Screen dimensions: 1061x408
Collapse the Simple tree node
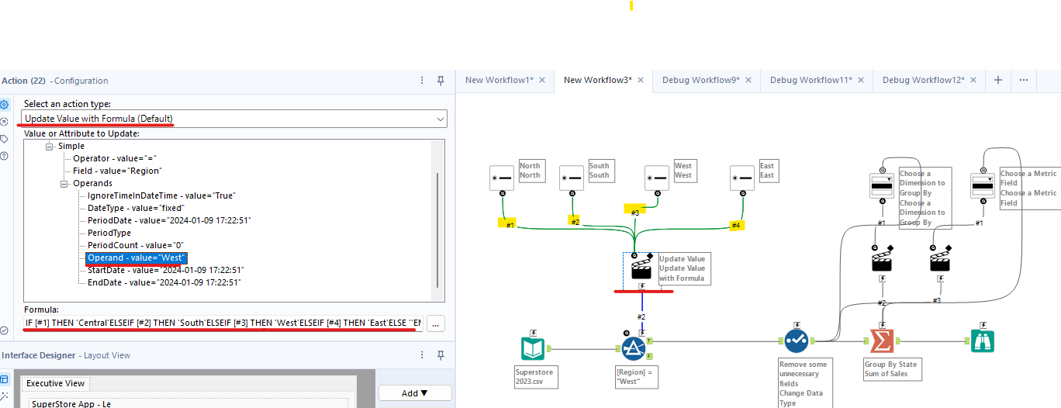(50, 146)
